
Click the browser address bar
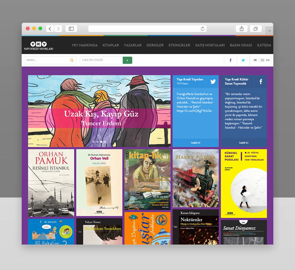(147, 29)
